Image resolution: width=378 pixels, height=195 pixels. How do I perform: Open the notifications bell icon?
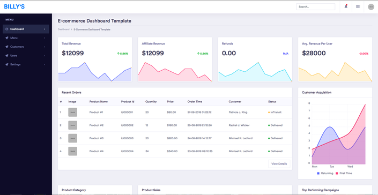(346, 6)
